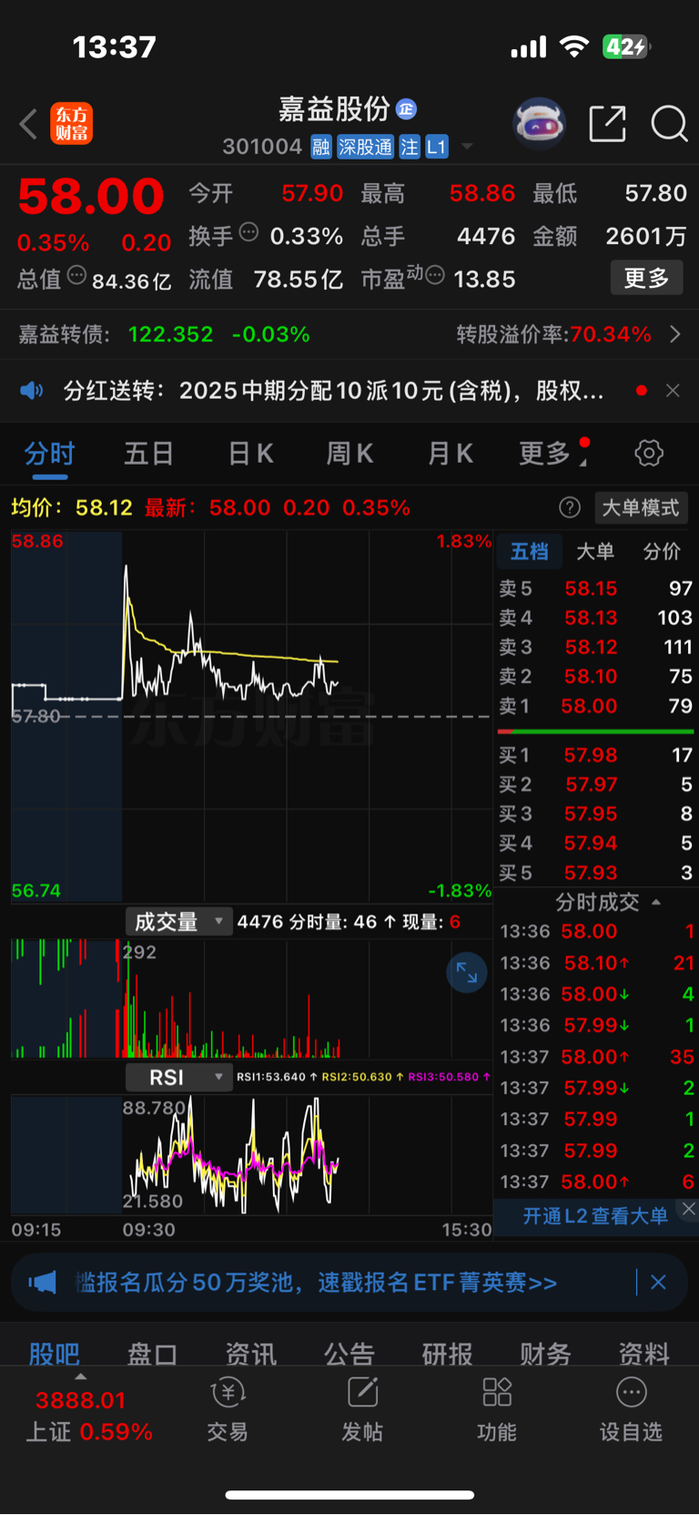Close the 开通L2 banner
699x1515 pixels.
pos(689,1208)
